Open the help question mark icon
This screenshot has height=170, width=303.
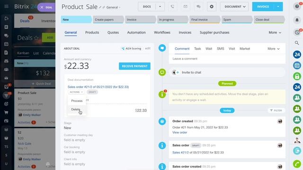pyautogui.click(x=297, y=6)
